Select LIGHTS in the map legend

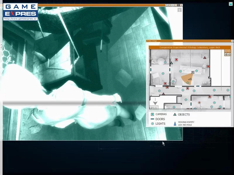point(160,124)
